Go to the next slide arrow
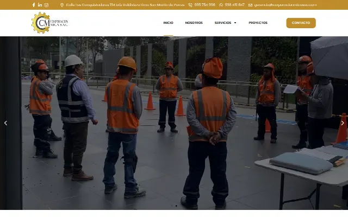The image size is (348, 217). (343, 123)
